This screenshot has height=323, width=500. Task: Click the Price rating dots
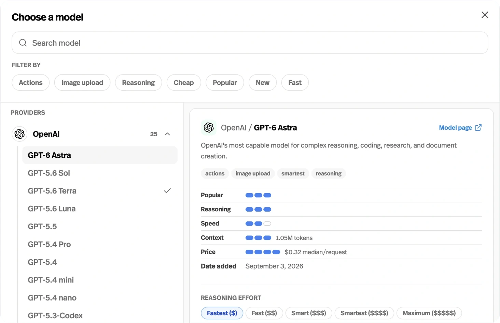(x=263, y=252)
